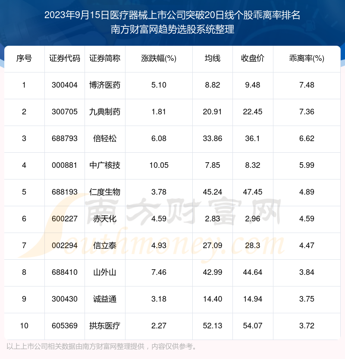Screen dimensions: 345x359
Task: Click 诚益通 closing price 14.94
Action: [253, 299]
